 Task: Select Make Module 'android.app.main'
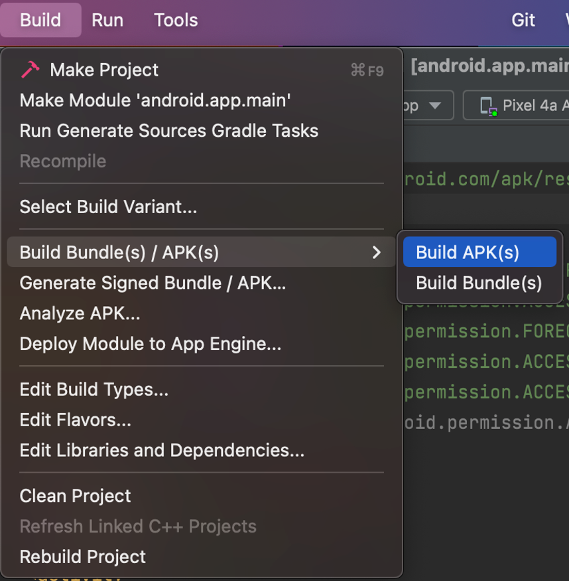(155, 100)
